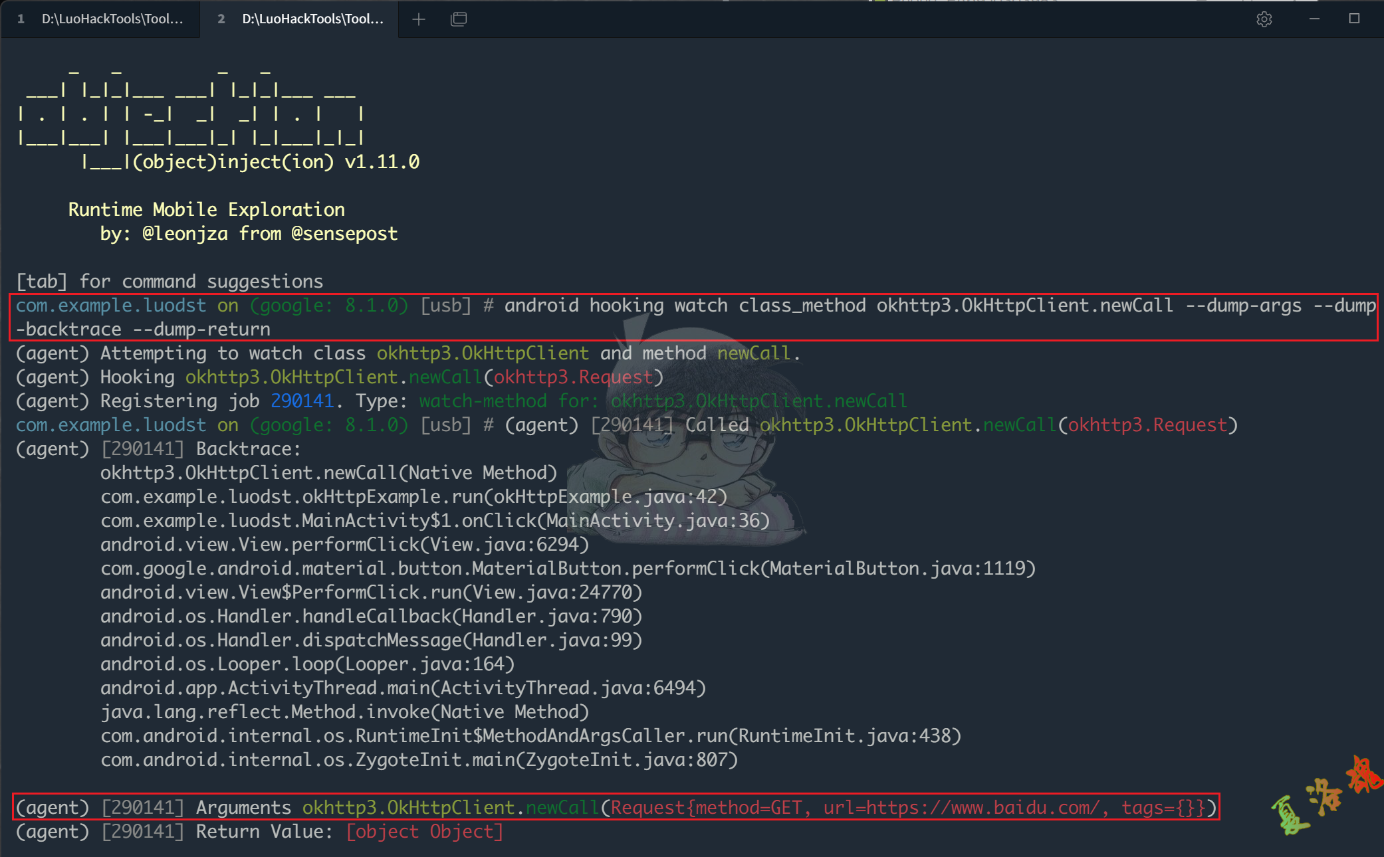
Task: Click the 'android hooking watch class_method' command text
Action: pyautogui.click(x=685, y=306)
